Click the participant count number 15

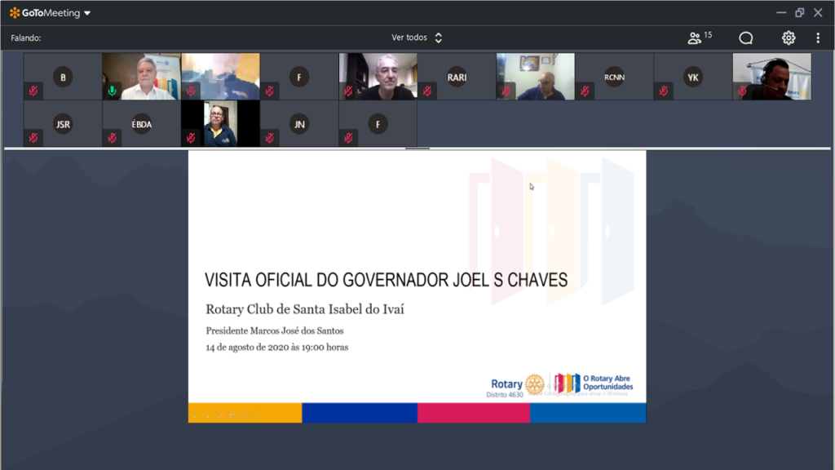pyautogui.click(x=708, y=35)
